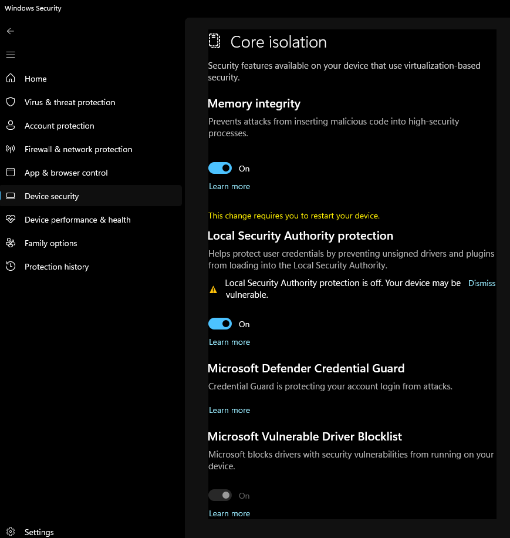The width and height of the screenshot is (510, 538).
Task: Dismiss the Local Security Authority warning
Action: coord(482,283)
